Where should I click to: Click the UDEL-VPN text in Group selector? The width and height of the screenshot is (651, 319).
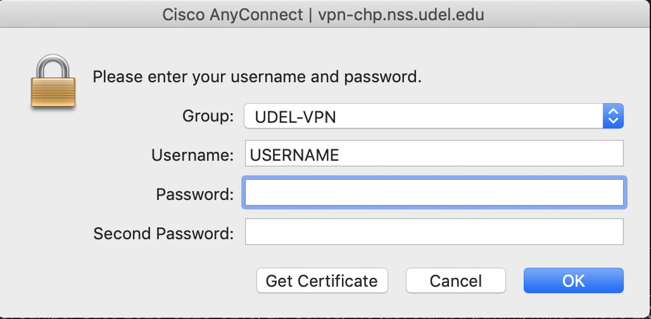pyautogui.click(x=295, y=118)
